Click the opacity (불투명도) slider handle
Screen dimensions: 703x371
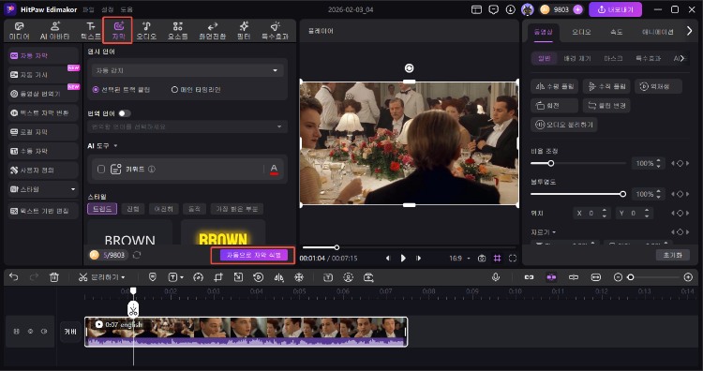tap(622, 194)
